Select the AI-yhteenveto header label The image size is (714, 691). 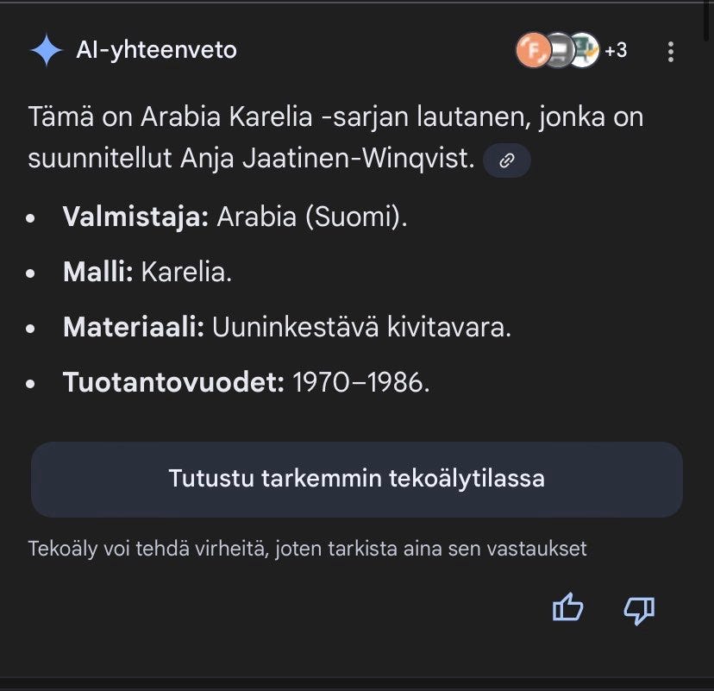[x=154, y=50]
